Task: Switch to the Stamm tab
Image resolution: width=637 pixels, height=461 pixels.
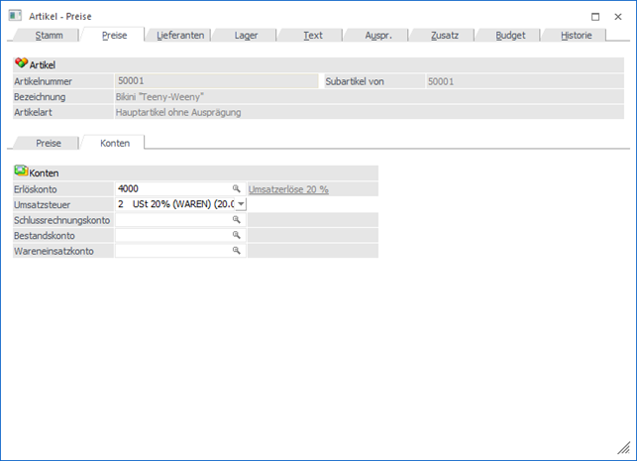Action: click(49, 35)
